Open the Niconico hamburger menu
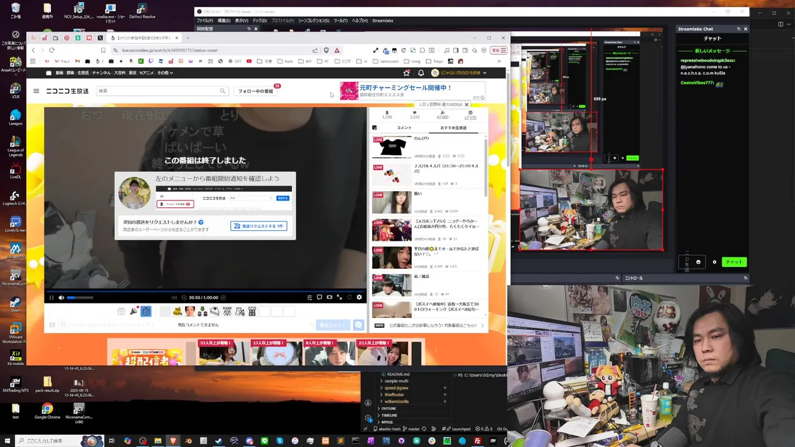The image size is (795, 447). pyautogui.click(x=36, y=91)
